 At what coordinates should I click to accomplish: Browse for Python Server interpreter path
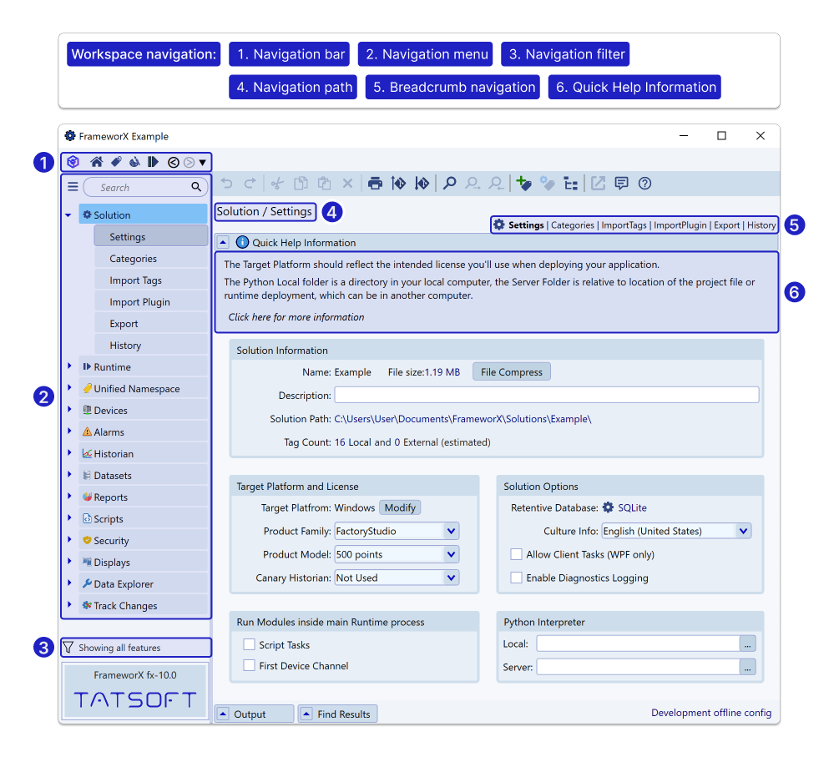pyautogui.click(x=747, y=667)
